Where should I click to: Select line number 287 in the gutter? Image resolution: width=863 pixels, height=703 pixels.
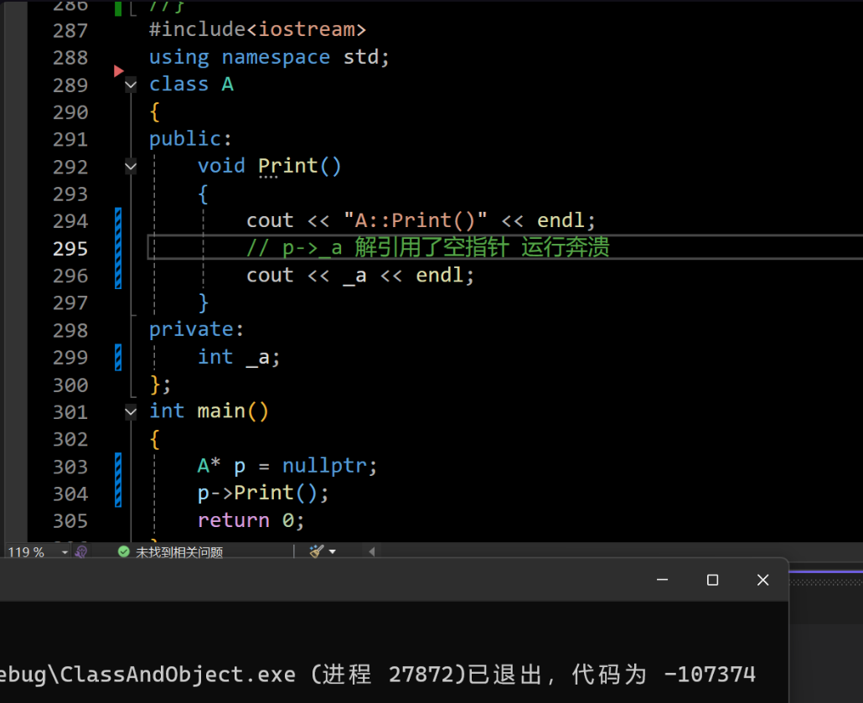[x=70, y=31]
